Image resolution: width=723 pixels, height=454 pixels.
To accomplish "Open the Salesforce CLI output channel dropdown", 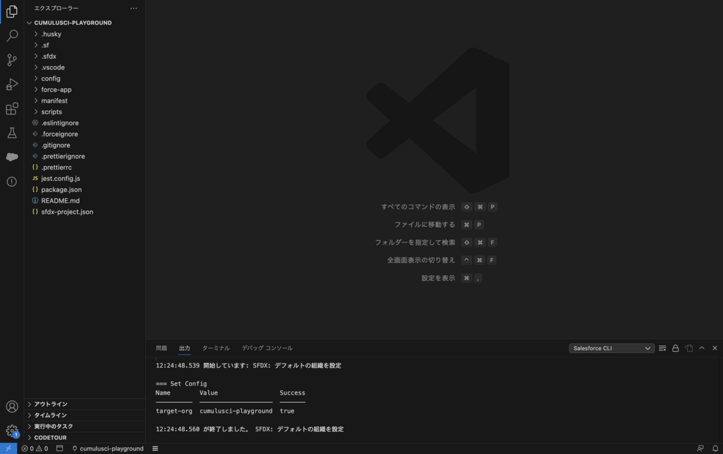I will click(612, 348).
